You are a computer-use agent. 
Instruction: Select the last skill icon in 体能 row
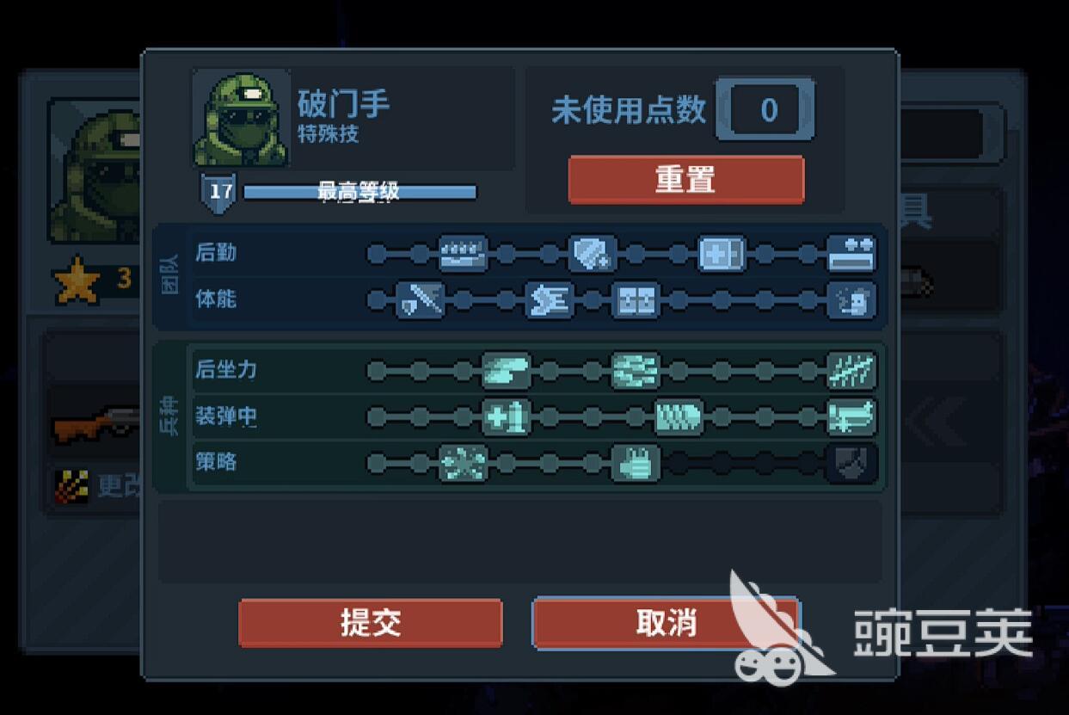[851, 300]
